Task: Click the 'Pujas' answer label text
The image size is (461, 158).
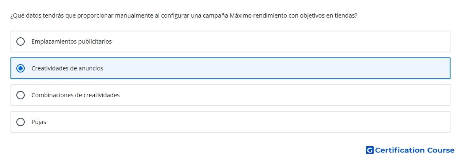Action: [39, 122]
